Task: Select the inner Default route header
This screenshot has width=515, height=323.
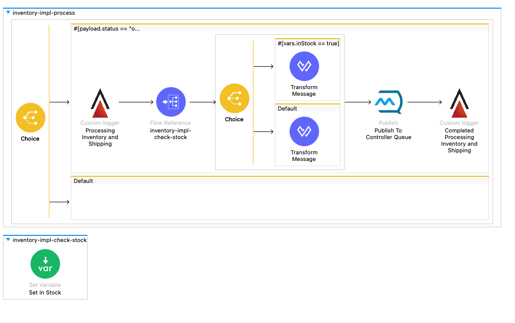Action: tap(288, 109)
